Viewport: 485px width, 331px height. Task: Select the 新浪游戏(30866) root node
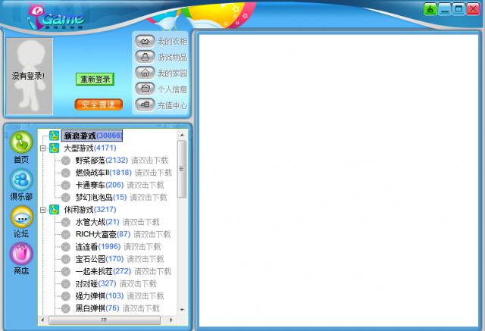(92, 136)
